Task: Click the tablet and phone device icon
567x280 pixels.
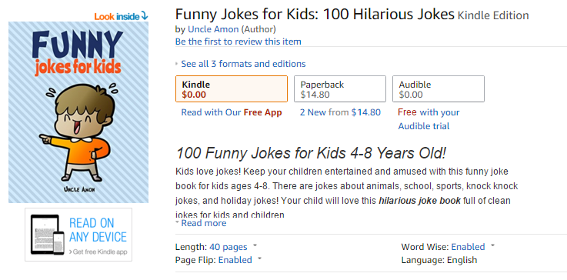Action: (47, 235)
